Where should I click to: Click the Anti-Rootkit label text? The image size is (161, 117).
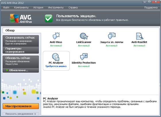coord(139,42)
